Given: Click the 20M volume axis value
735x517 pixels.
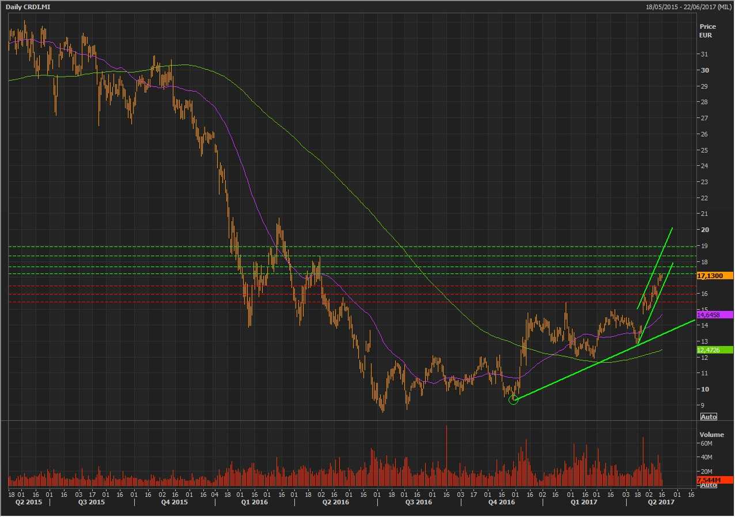Looking at the screenshot, I should (x=706, y=472).
